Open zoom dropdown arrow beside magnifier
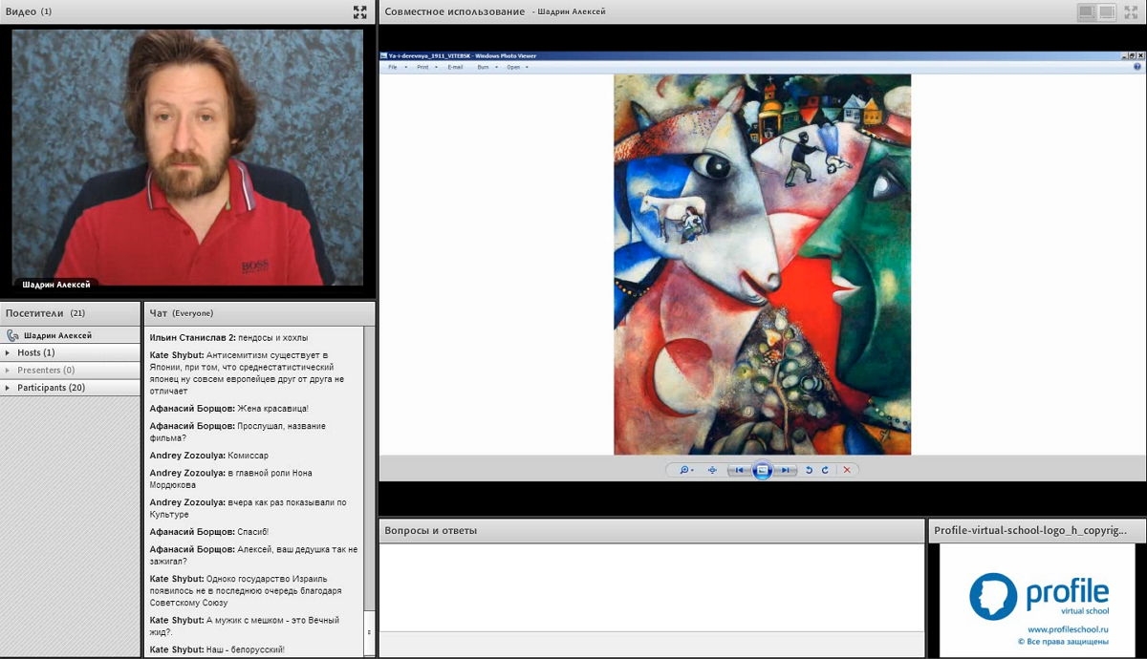Screen dimensions: 1147x659 point(693,470)
